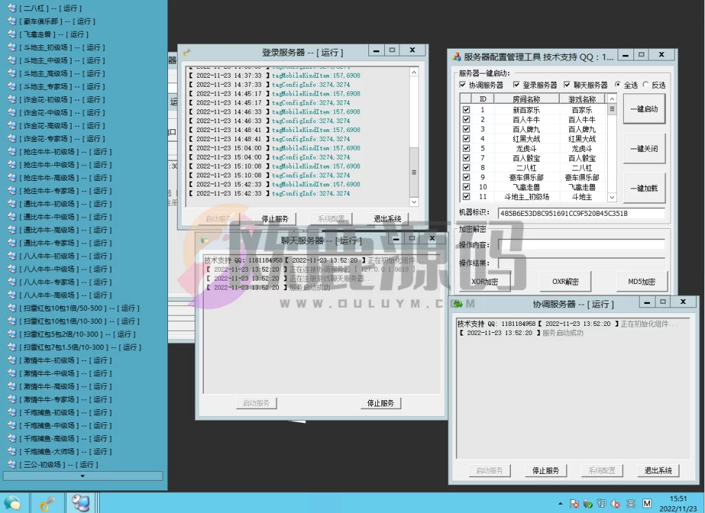Viewport: 705px width, 513px height.
Task: Toggle the 聊天服务器 checkbox
Action: coord(566,85)
